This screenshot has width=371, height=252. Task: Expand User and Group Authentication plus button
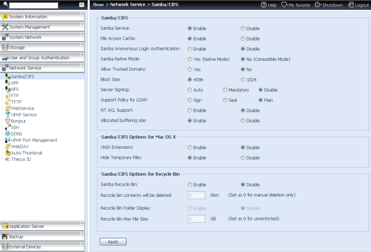(x=82, y=55)
